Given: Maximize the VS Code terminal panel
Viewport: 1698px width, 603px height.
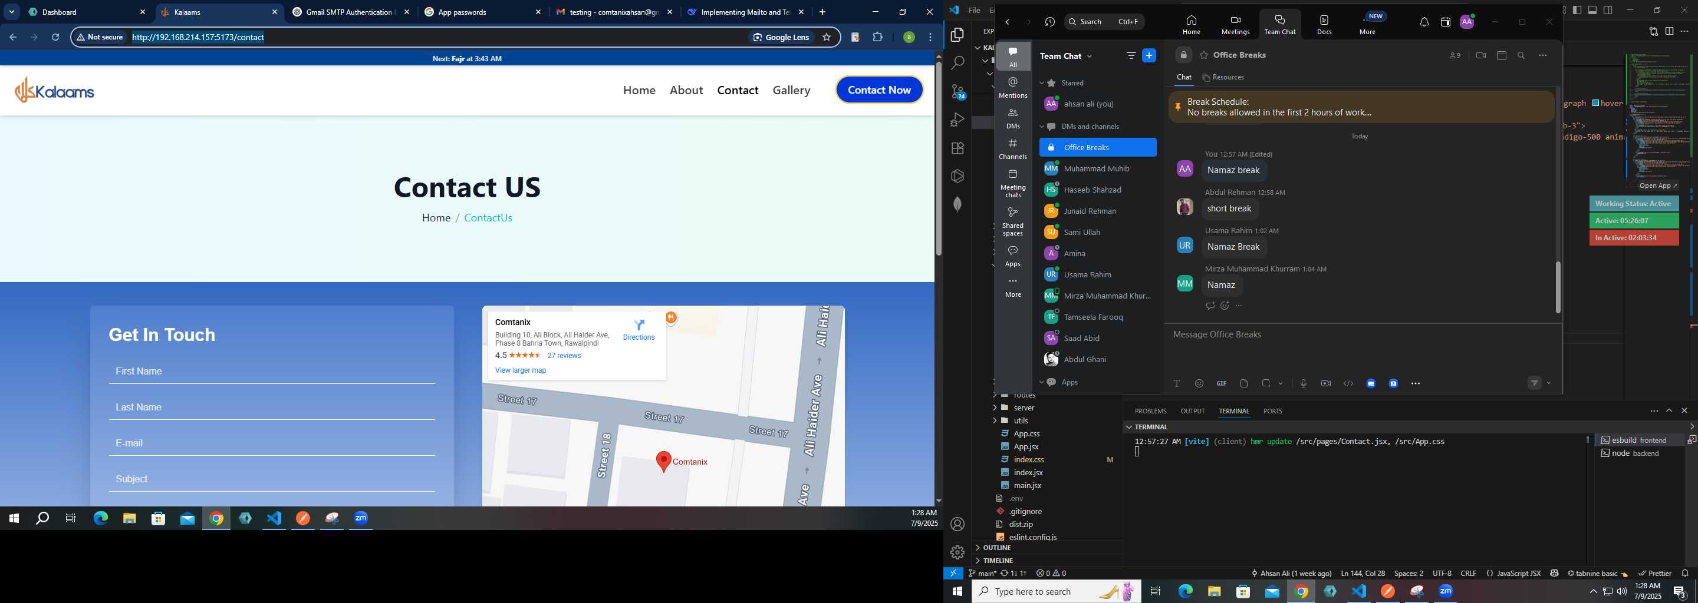Looking at the screenshot, I should [1669, 411].
